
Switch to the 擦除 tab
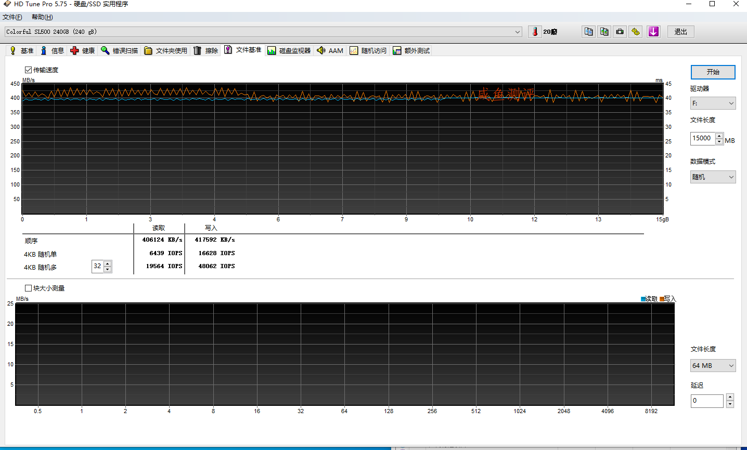[205, 50]
